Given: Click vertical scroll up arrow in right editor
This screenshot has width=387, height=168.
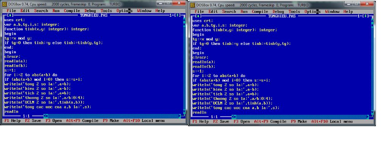Looking at the screenshot, I should tap(372, 21).
